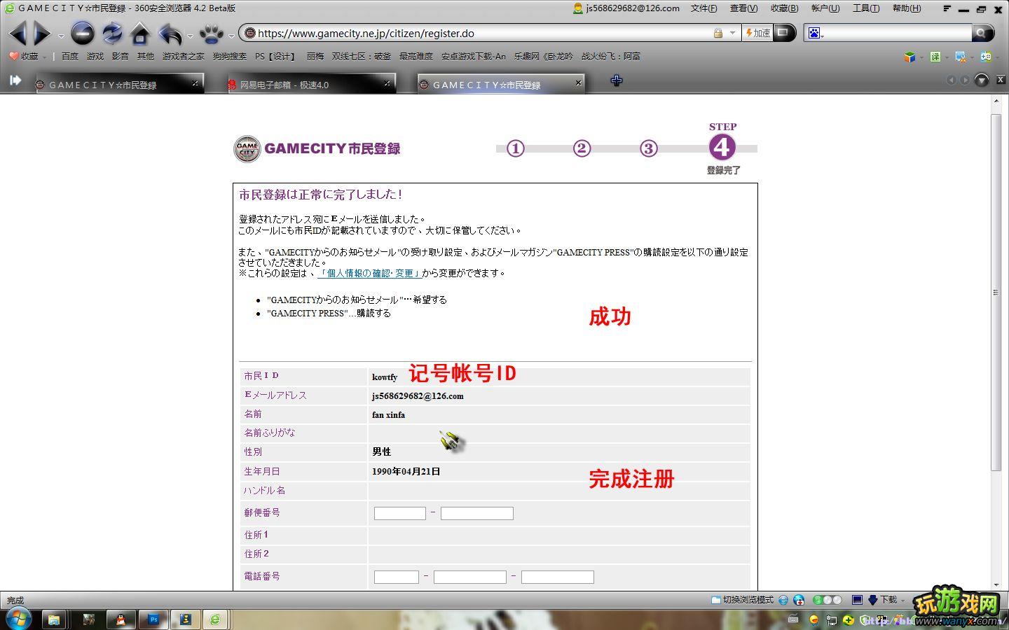Restore closed page with curved undo arrow

[x=170, y=33]
